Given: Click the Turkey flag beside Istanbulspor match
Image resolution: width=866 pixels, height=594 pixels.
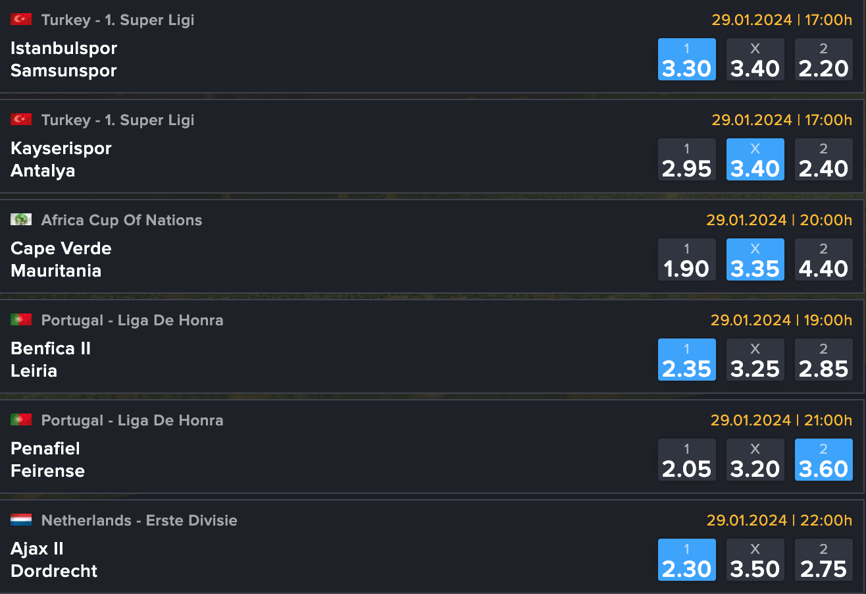Looking at the screenshot, I should (20, 19).
